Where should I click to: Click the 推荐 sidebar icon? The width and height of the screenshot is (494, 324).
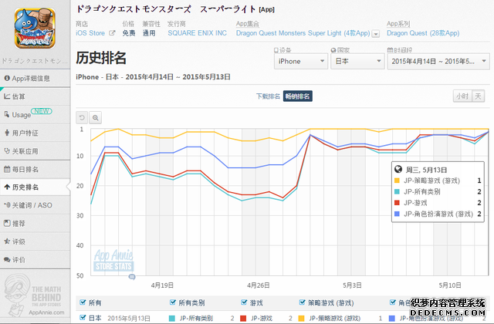tap(7, 223)
